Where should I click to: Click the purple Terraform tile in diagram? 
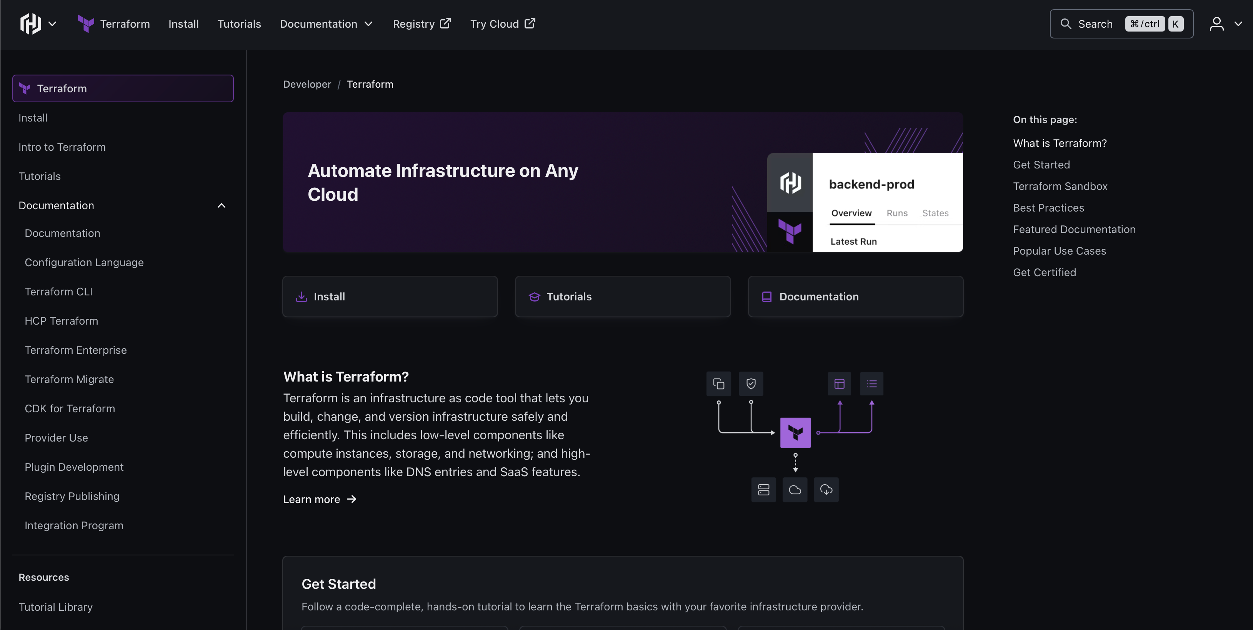click(795, 432)
